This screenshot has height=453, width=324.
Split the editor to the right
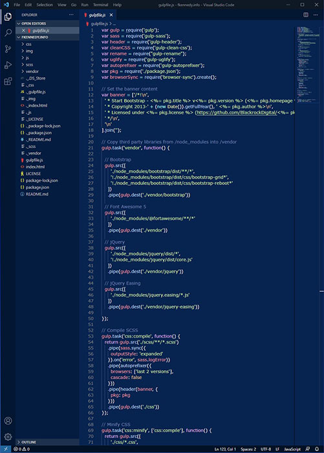point(306,15)
